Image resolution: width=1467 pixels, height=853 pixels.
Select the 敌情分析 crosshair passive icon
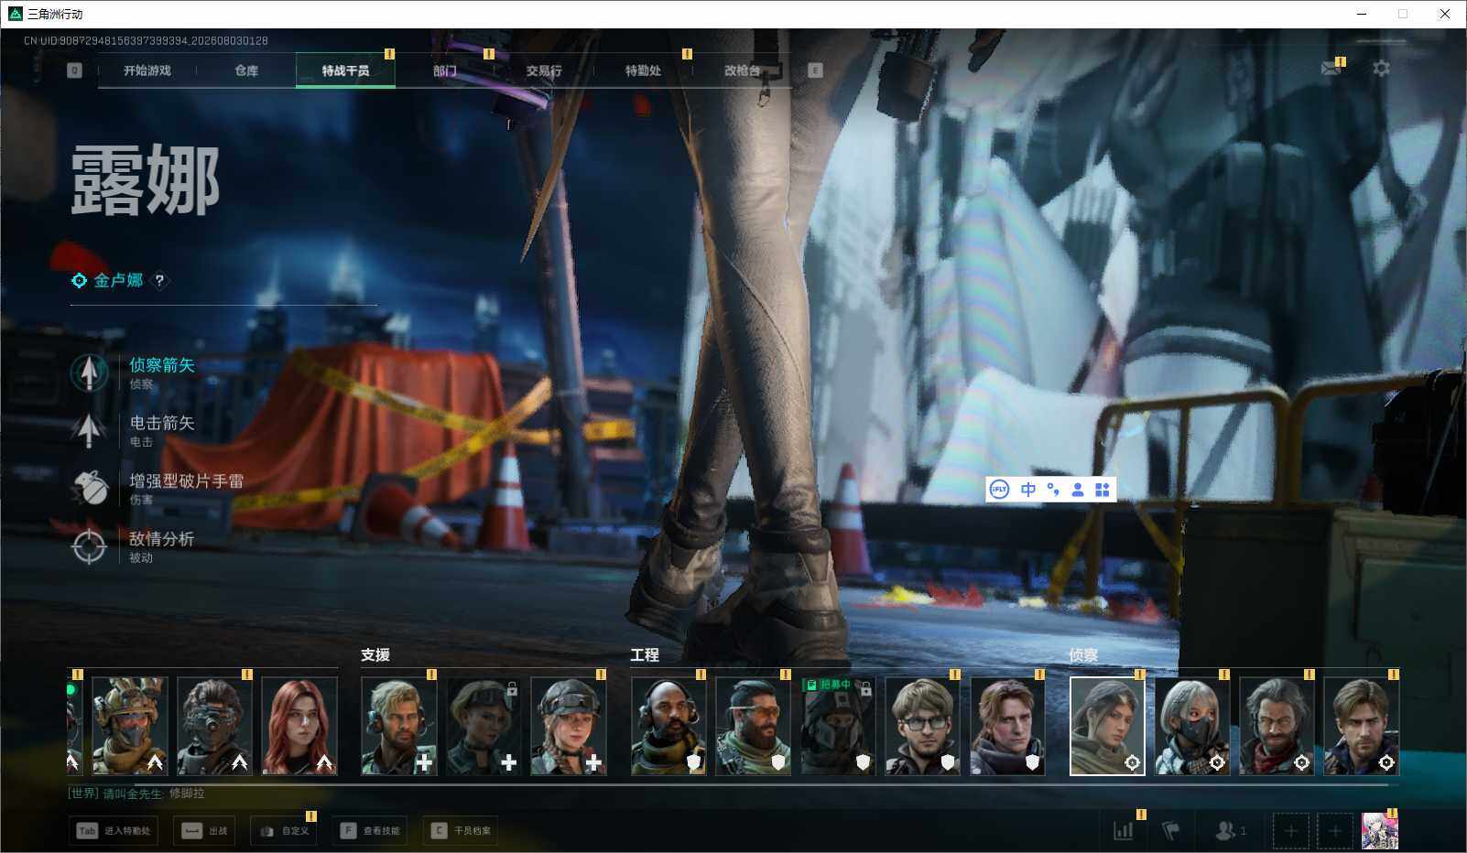[89, 546]
